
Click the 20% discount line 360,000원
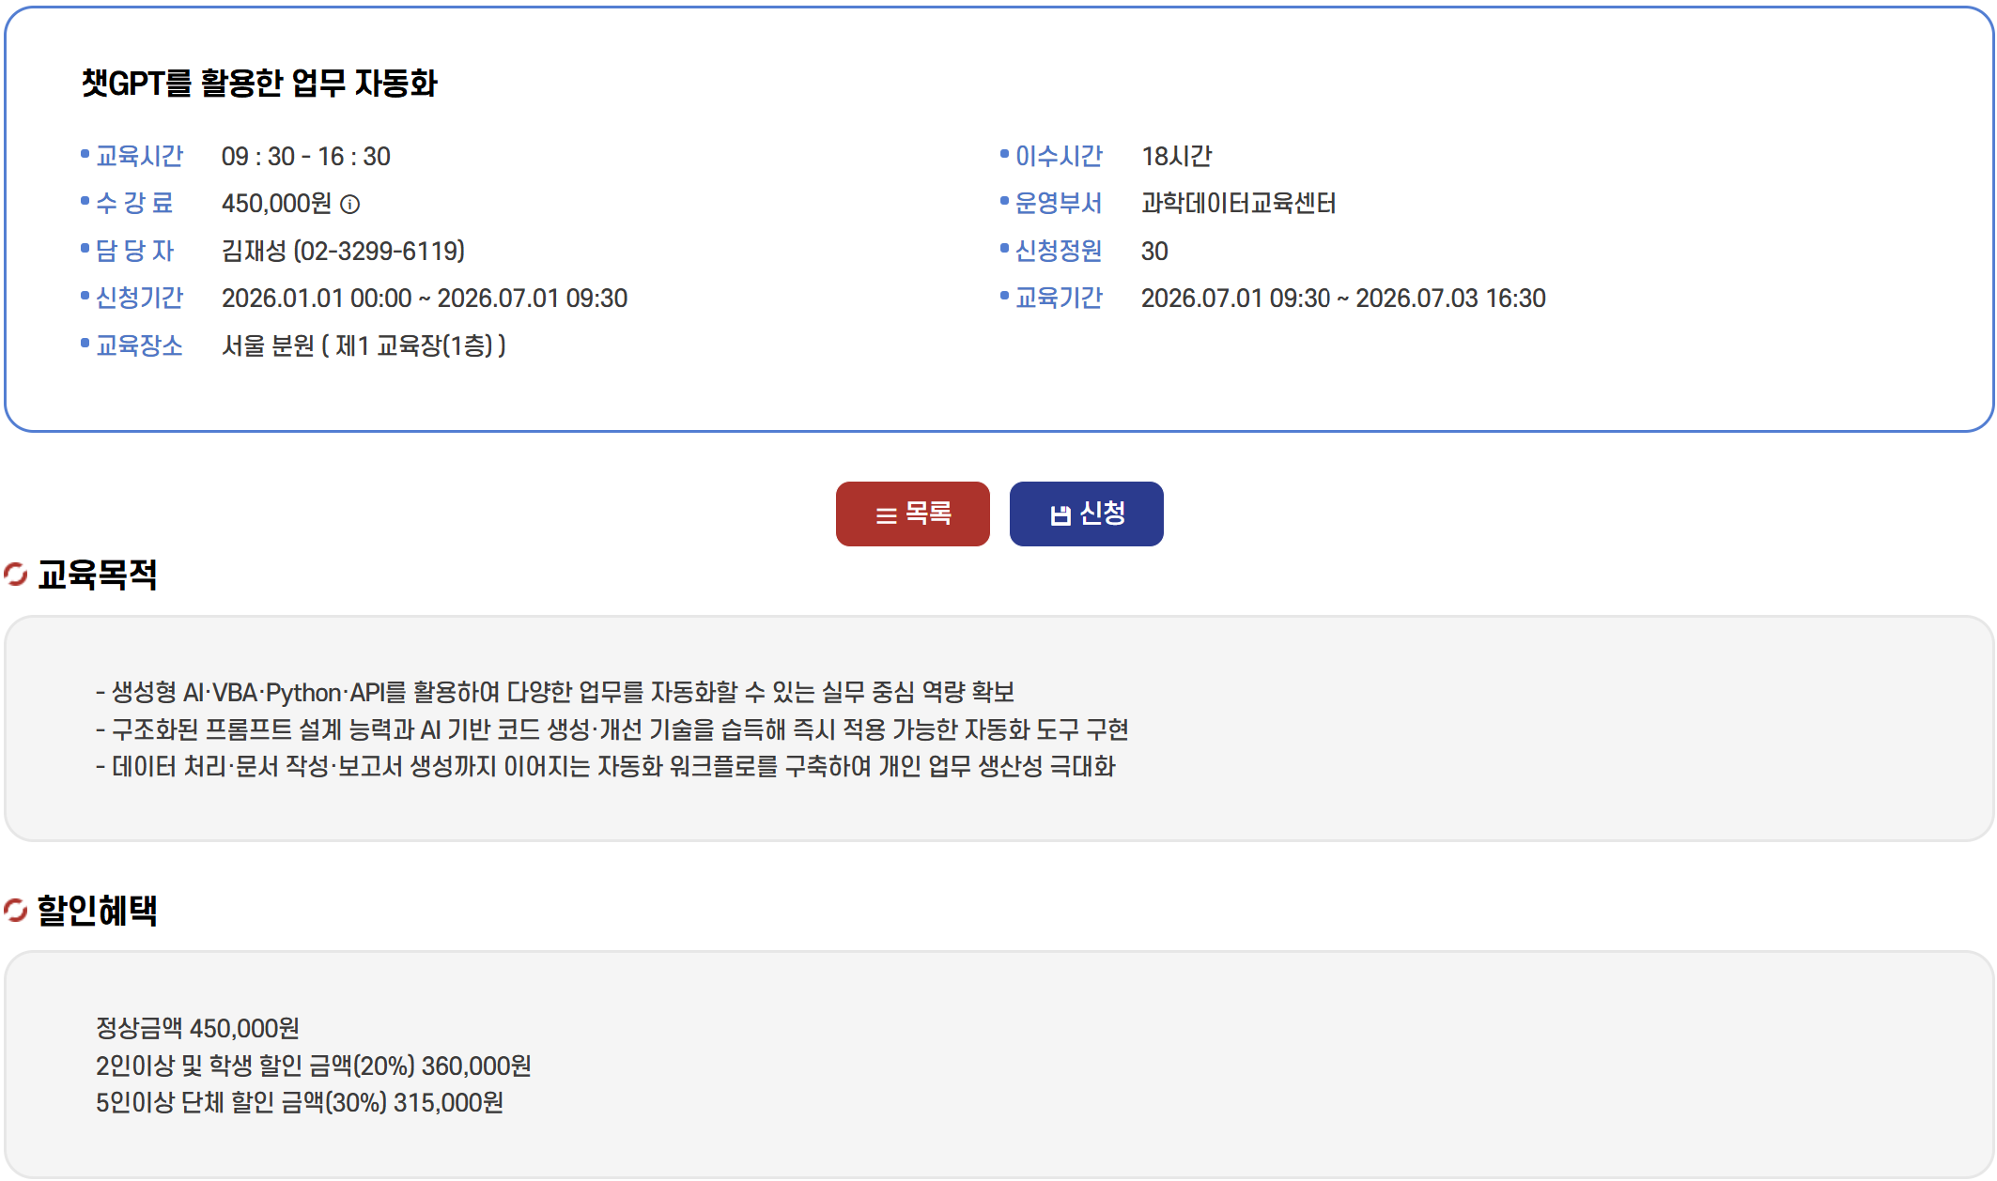pos(313,1066)
